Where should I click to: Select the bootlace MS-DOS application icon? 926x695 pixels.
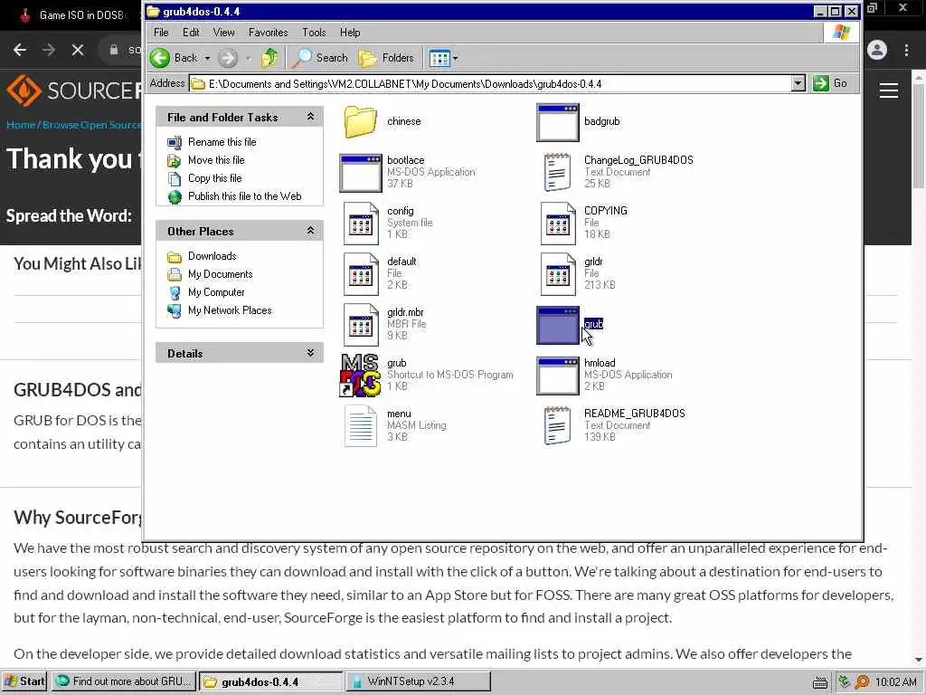tap(360, 173)
